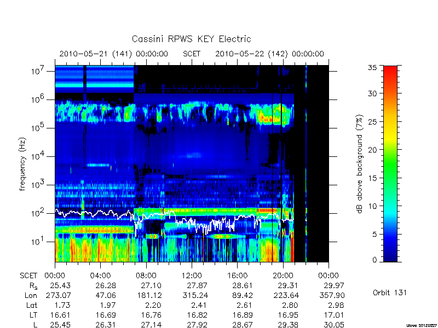Click the title 'Cassini RPWS KEY Electric'
The height and width of the screenshot is (328, 438).
[191, 39]
